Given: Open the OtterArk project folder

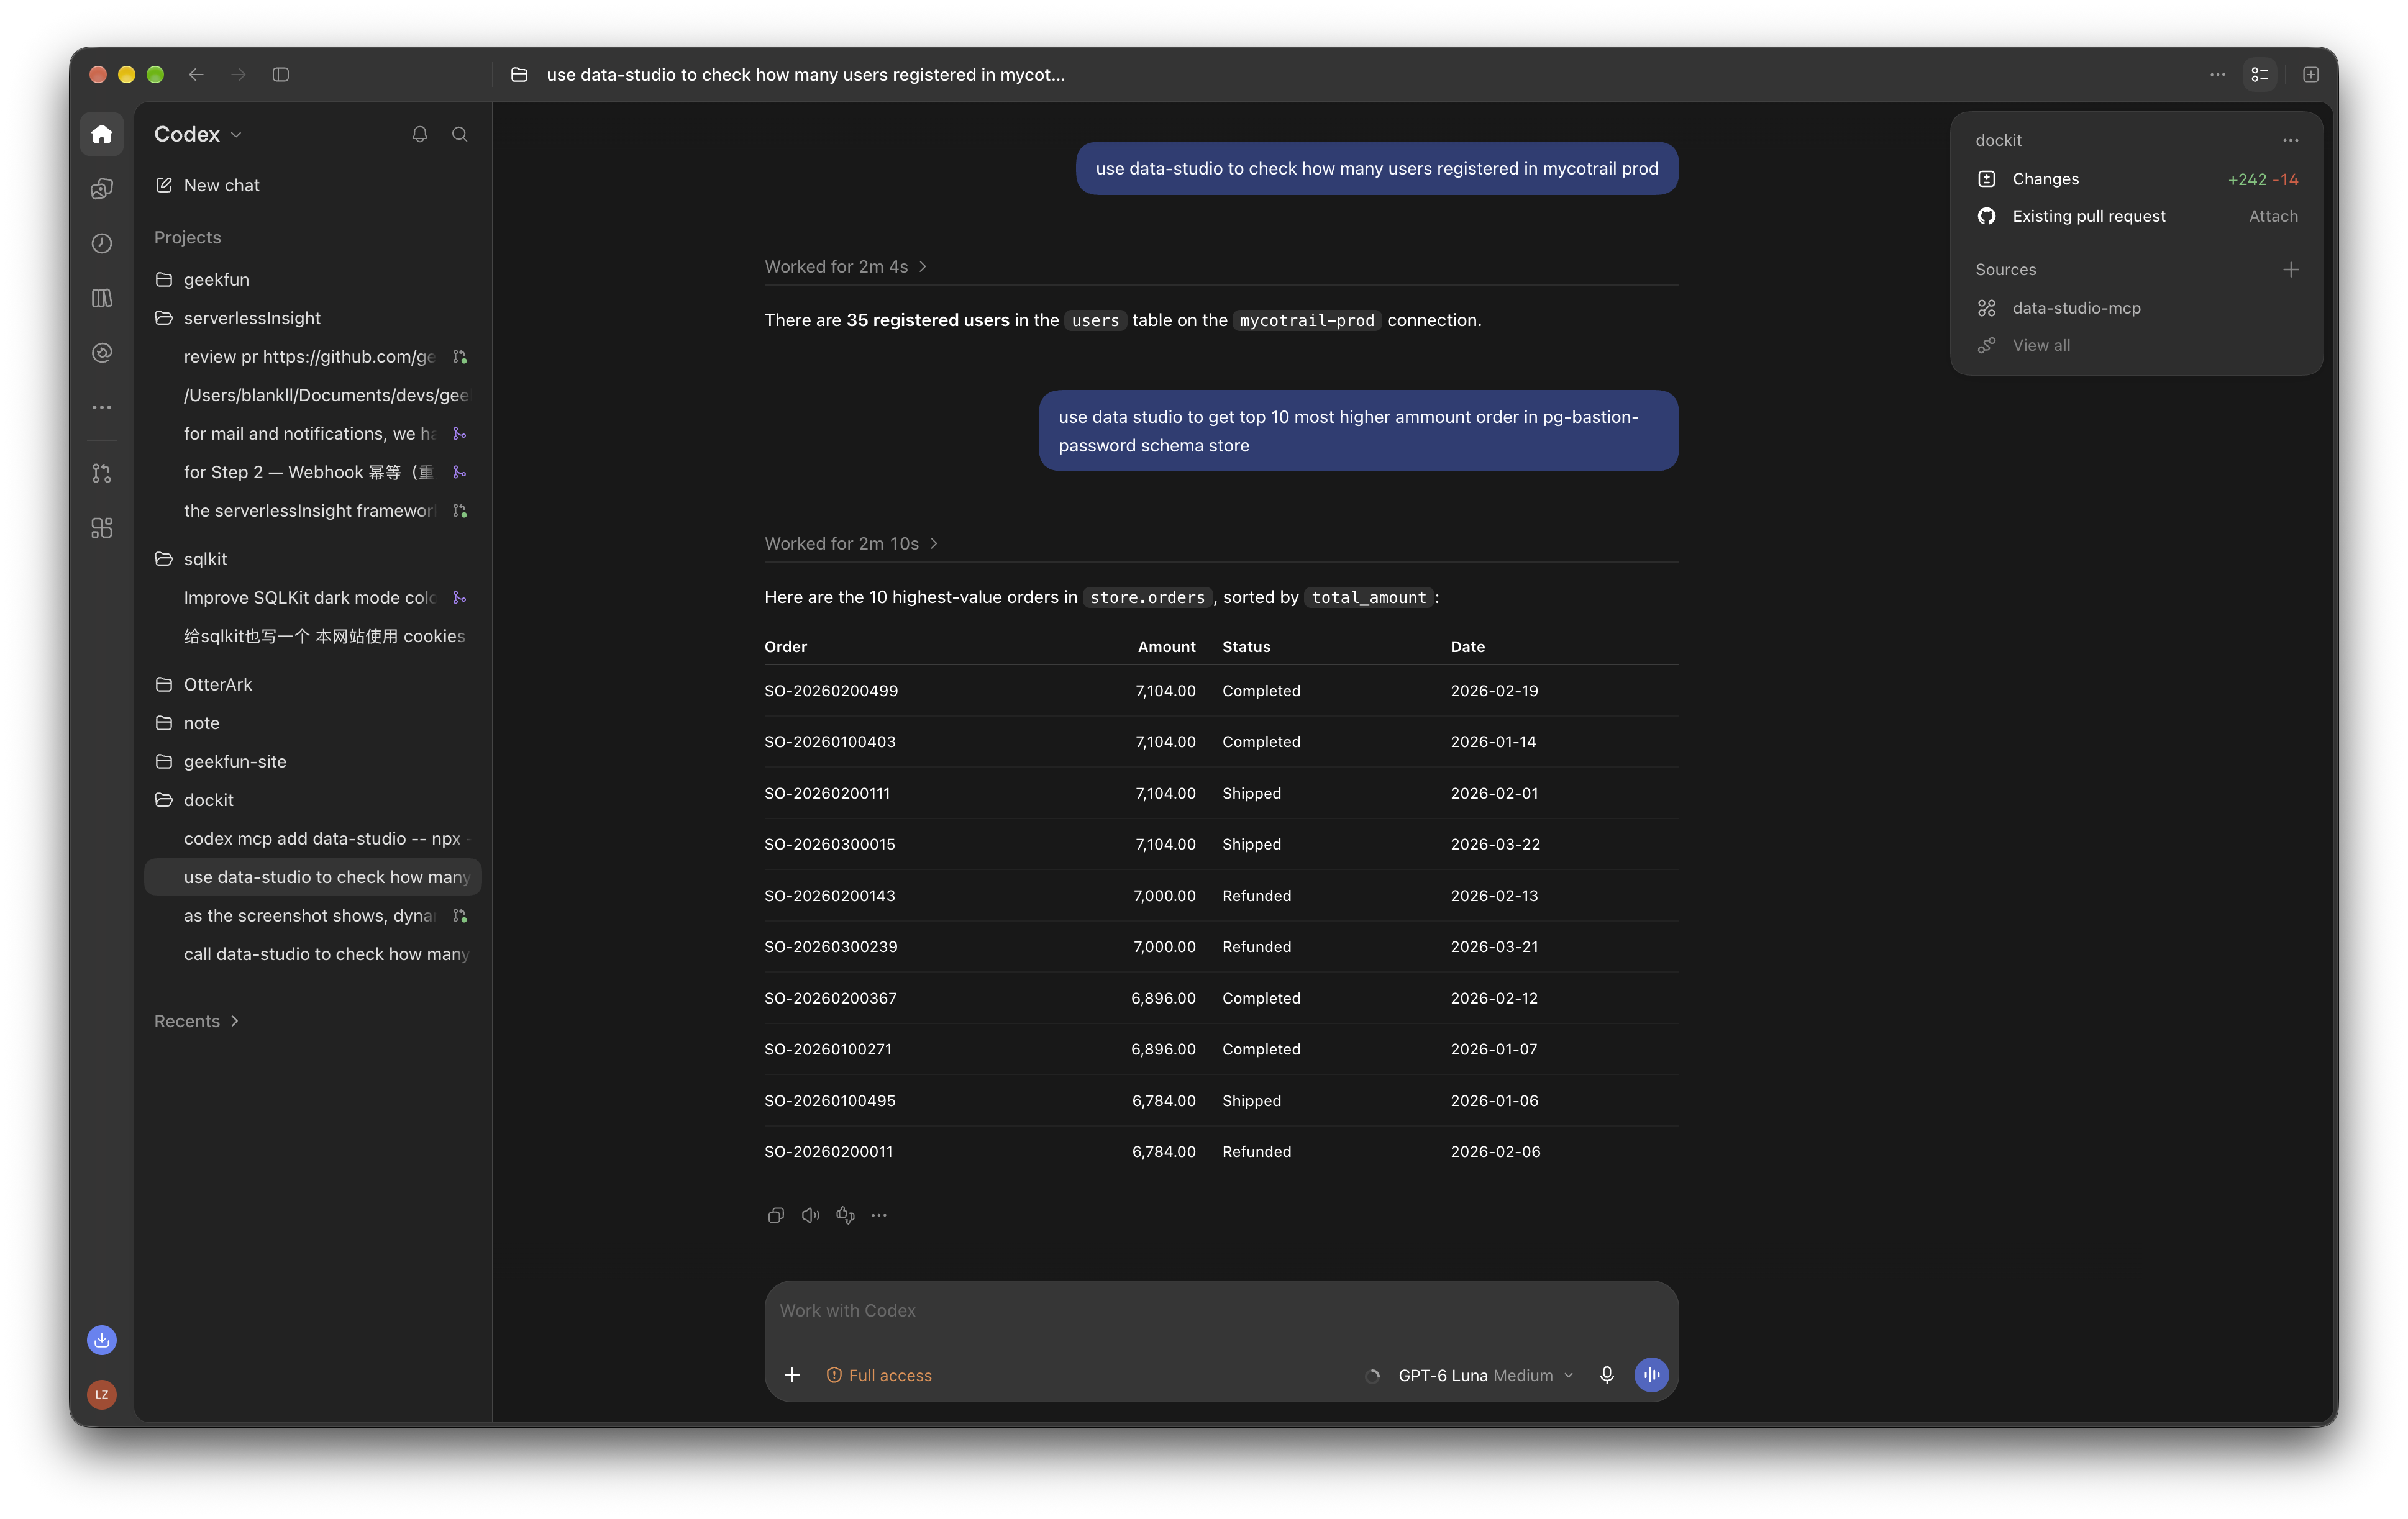Looking at the screenshot, I should pos(312,684).
